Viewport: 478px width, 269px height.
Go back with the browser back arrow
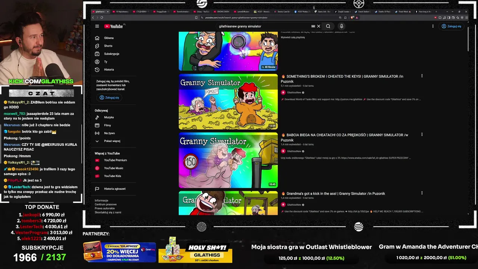pyautogui.click(x=93, y=18)
